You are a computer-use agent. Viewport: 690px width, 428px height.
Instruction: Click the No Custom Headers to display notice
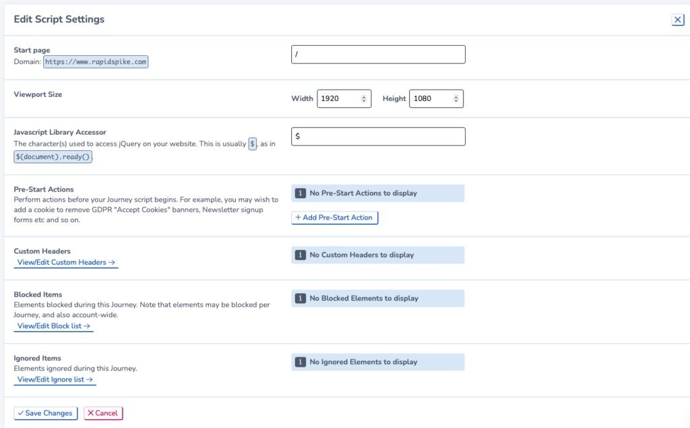[377, 255]
